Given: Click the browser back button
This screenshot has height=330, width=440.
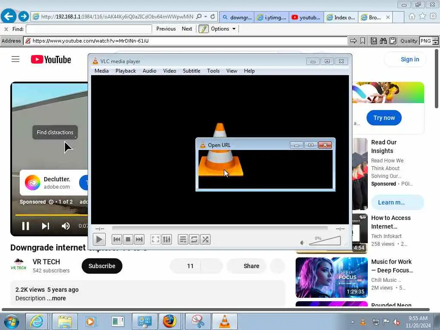Looking at the screenshot, I should tap(9, 16).
